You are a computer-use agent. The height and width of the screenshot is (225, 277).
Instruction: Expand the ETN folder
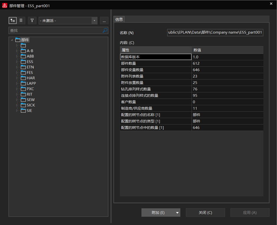pyautogui.click(x=17, y=67)
